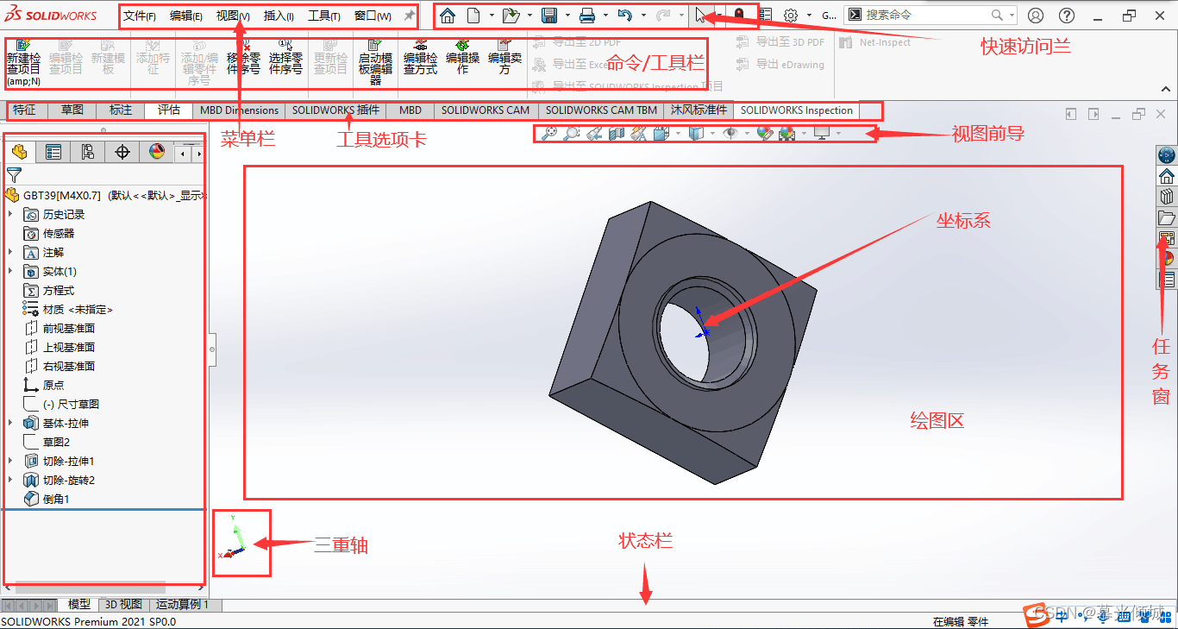Open the FeatureManager design tree tab
The image size is (1178, 629).
pyautogui.click(x=19, y=153)
